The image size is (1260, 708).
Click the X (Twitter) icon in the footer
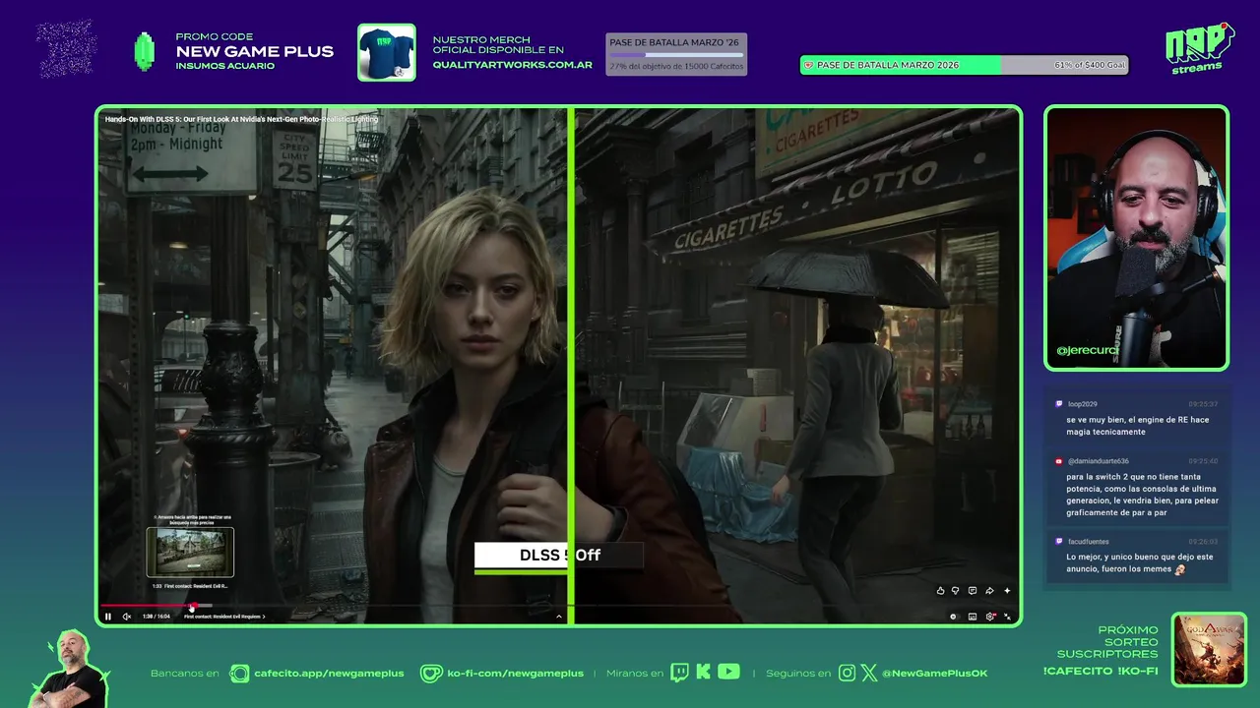coord(869,674)
